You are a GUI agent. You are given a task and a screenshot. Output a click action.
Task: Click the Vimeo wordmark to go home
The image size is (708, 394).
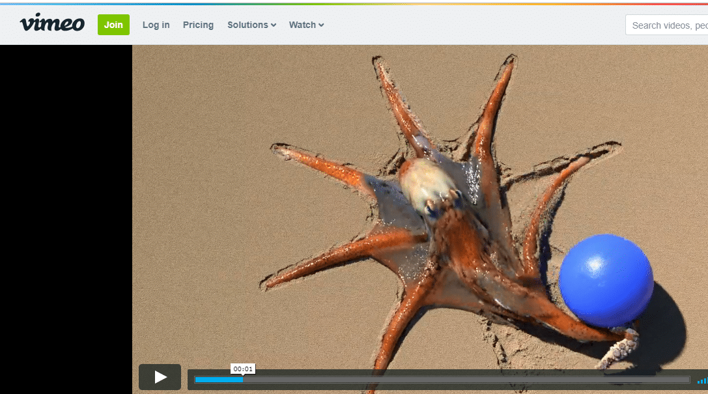(52, 23)
